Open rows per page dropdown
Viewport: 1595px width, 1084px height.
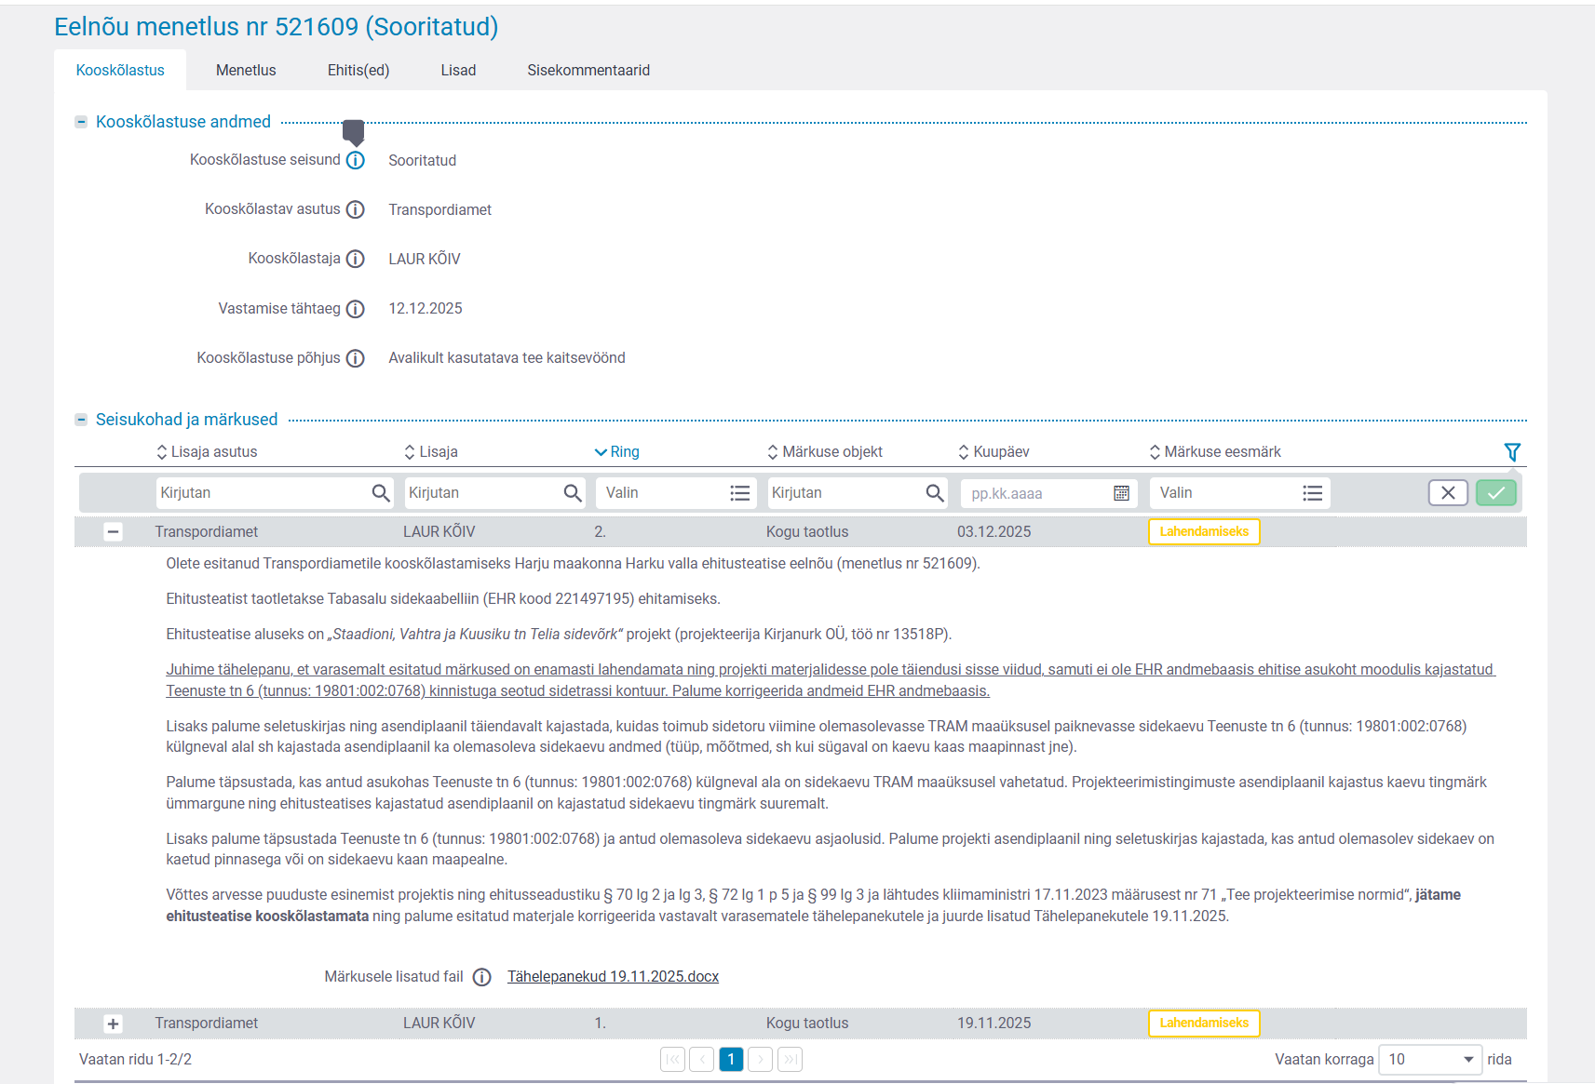pyautogui.click(x=1429, y=1059)
